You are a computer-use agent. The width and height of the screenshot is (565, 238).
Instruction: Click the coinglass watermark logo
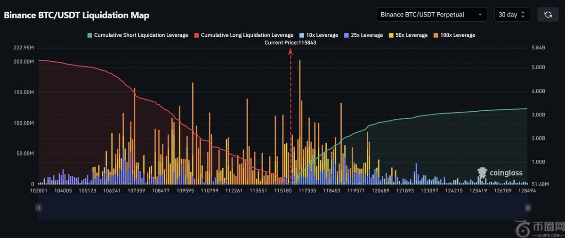(500, 172)
